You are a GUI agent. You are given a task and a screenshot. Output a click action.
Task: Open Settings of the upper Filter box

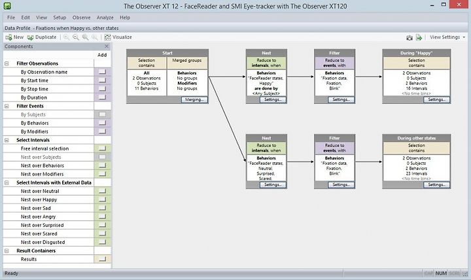[341, 99]
